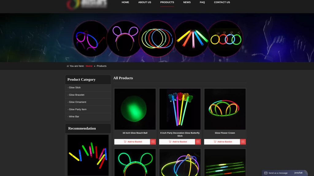Click the home icon beside 'You are here'
Image resolution: width=314 pixels, height=176 pixels.
(x=68, y=66)
